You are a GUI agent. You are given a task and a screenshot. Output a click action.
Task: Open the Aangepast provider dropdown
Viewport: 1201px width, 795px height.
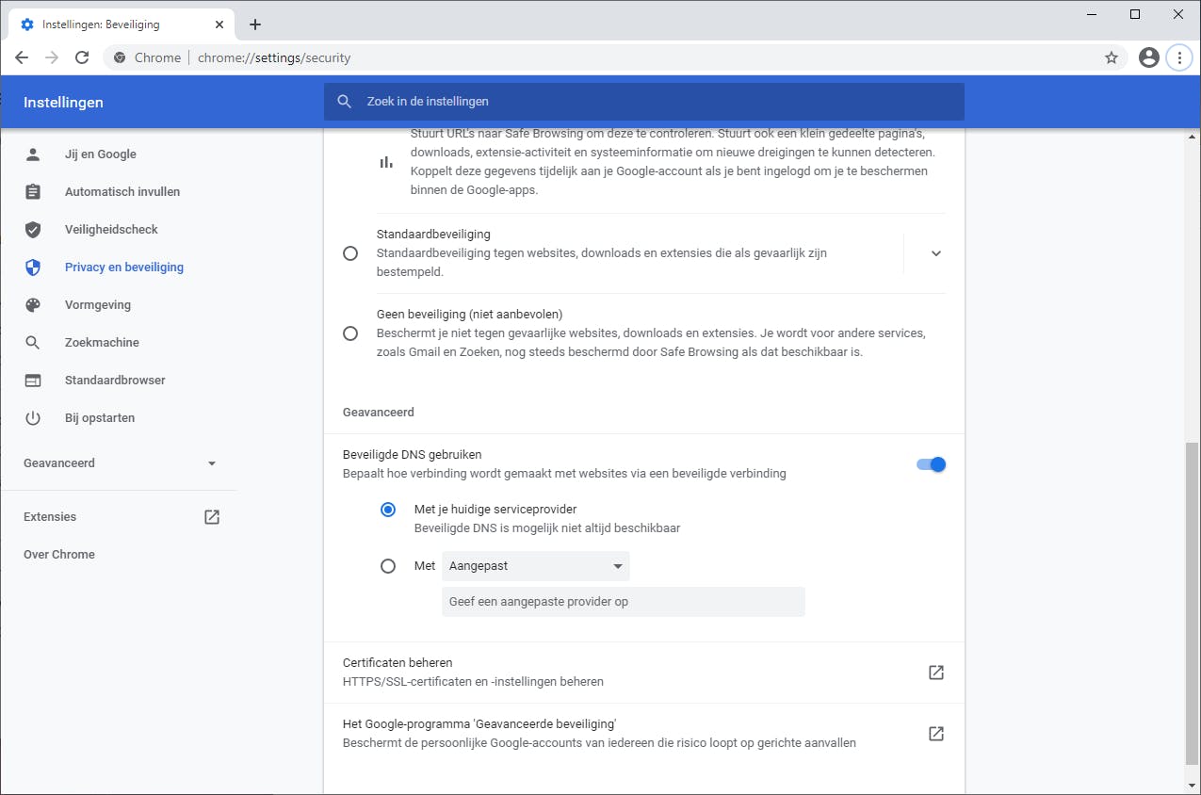(x=535, y=566)
